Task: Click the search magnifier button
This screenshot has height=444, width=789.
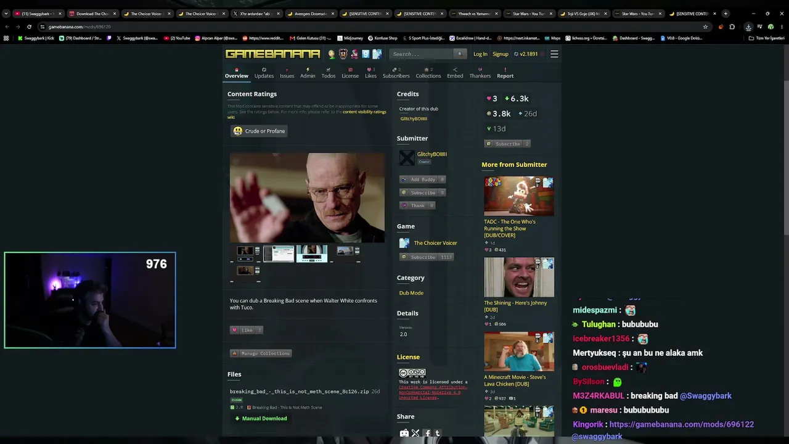Action: coord(459,54)
